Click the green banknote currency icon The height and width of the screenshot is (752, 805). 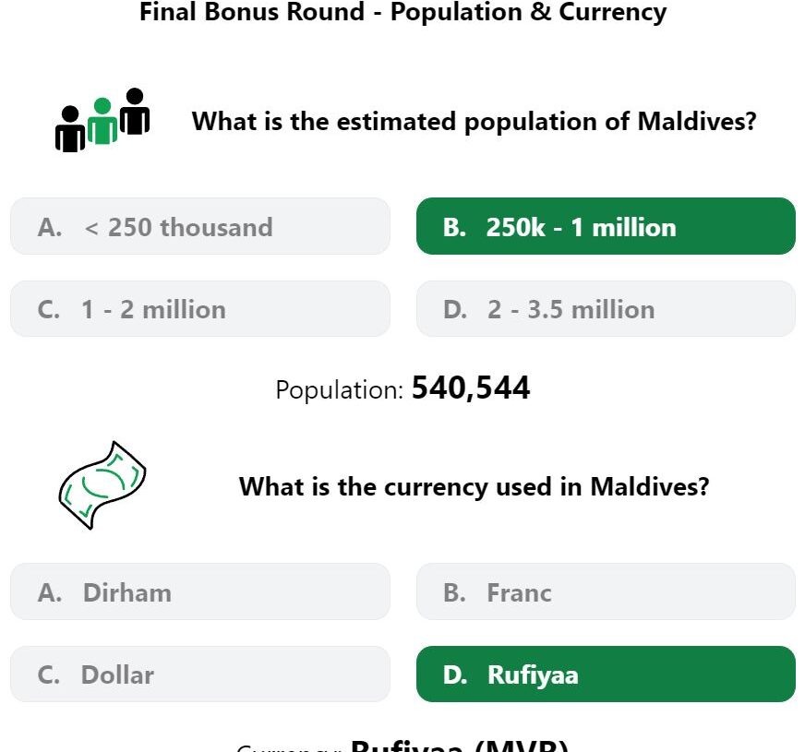(102, 485)
